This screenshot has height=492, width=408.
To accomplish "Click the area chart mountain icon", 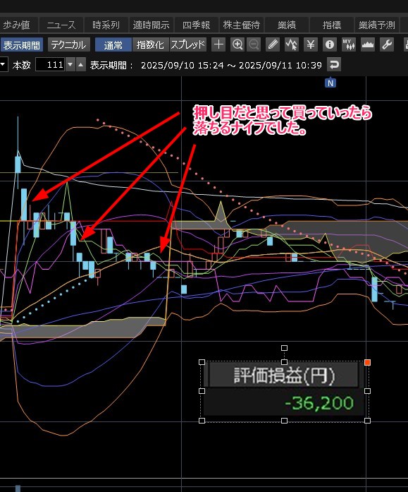I will [368, 44].
